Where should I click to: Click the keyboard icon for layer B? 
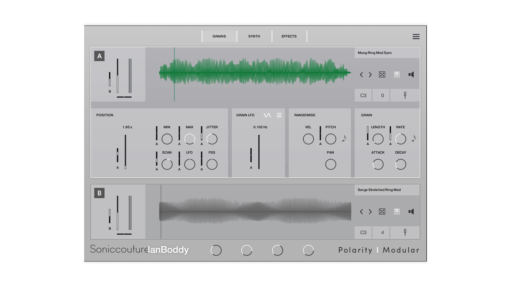tap(397, 212)
